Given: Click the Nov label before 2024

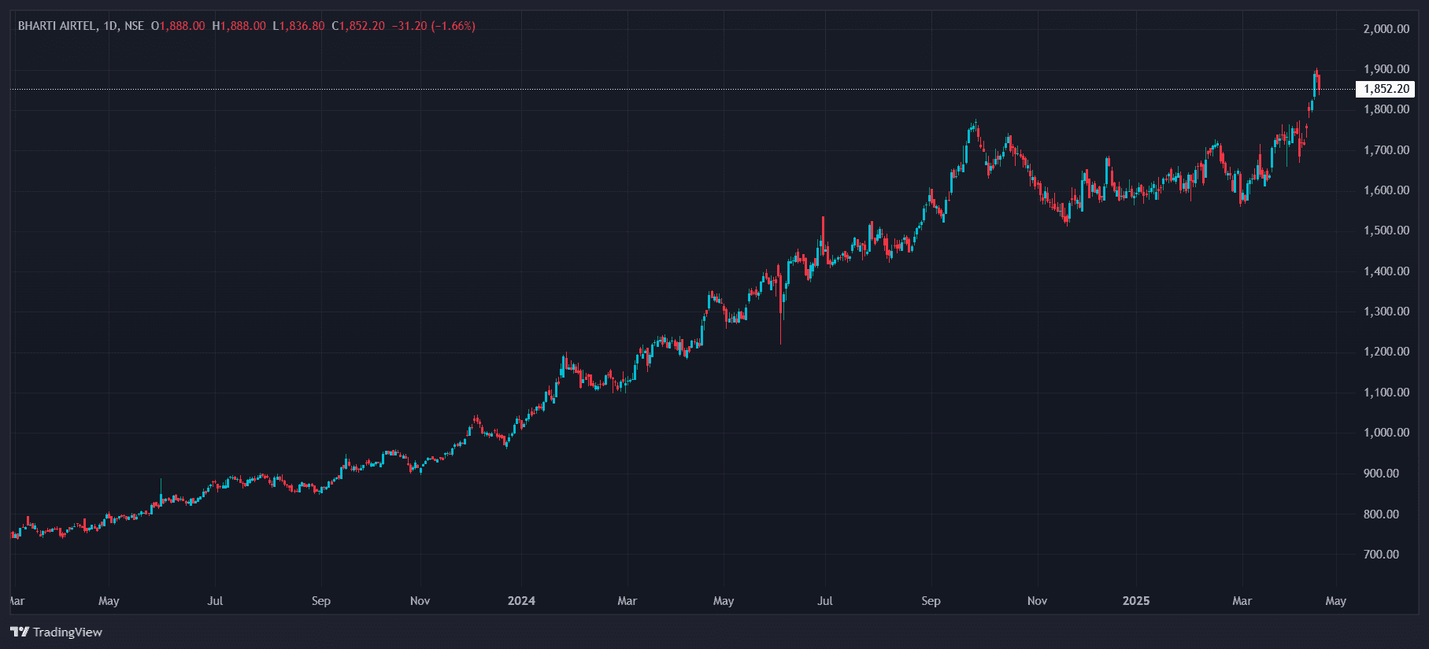Looking at the screenshot, I should pos(420,601).
